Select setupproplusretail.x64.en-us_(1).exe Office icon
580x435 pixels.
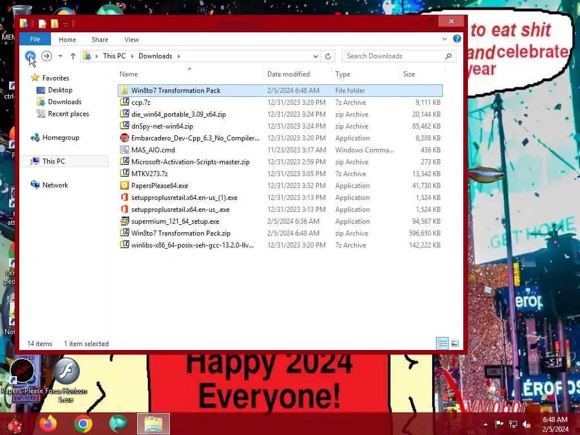coord(125,198)
